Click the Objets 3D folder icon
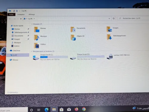Screen dimensions: 149x112 pos(73,38)
